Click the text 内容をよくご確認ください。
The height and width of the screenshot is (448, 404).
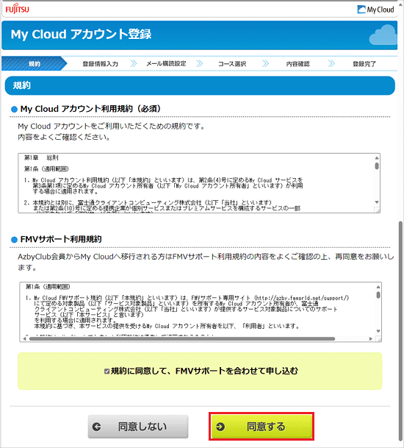point(64,137)
